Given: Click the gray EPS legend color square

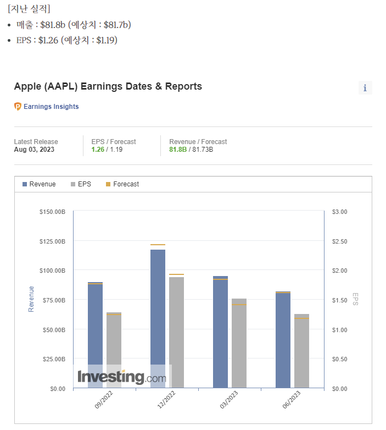Looking at the screenshot, I should pos(73,184).
